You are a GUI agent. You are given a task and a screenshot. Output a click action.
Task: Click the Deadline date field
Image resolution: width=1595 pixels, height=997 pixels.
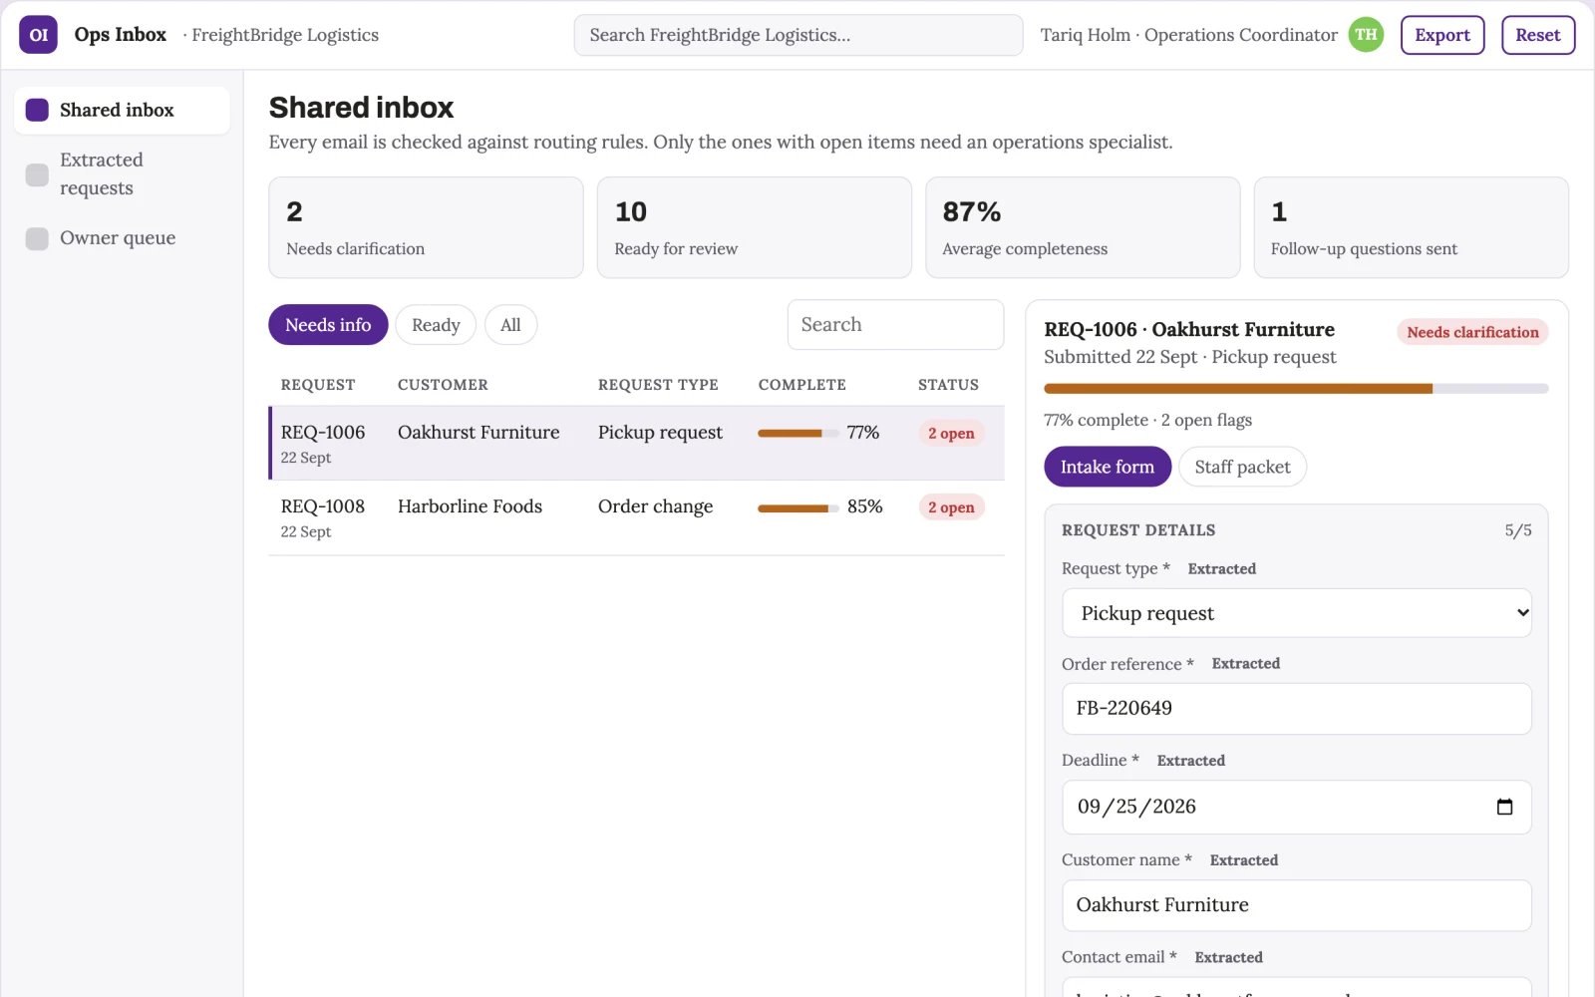[x=1296, y=807]
